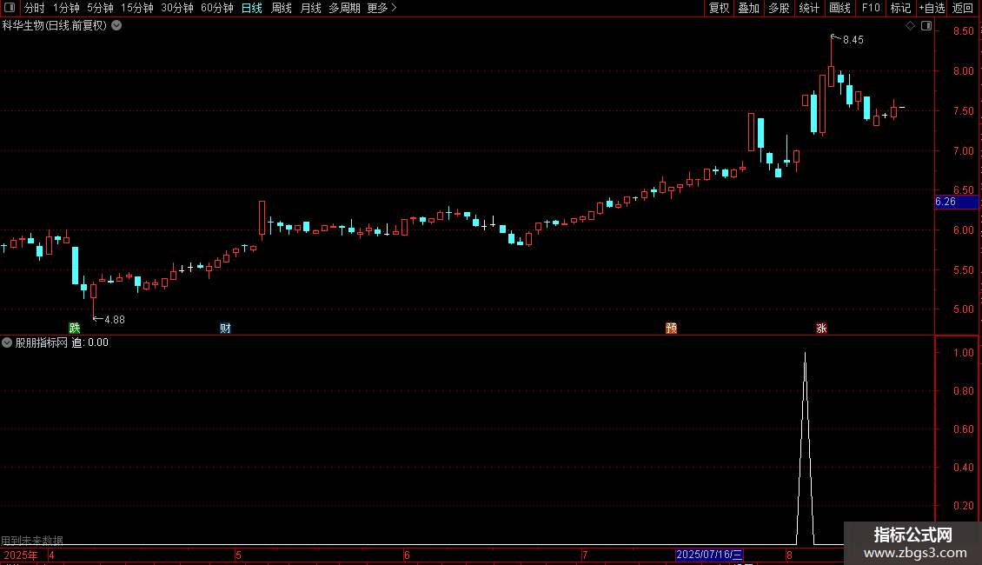This screenshot has height=565, width=982.
Task: Open F10 company information
Action: point(871,8)
